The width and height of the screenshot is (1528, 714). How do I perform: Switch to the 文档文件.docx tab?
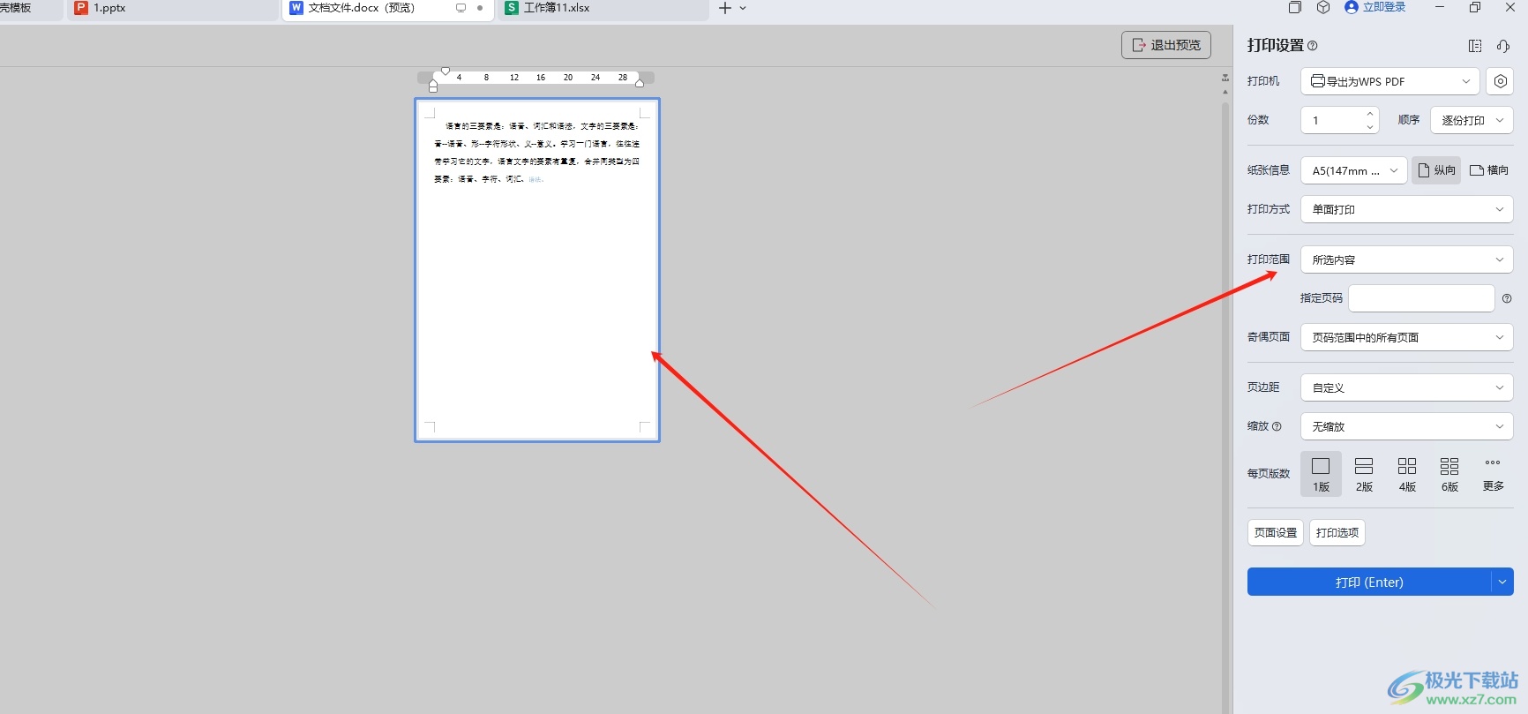(x=387, y=9)
